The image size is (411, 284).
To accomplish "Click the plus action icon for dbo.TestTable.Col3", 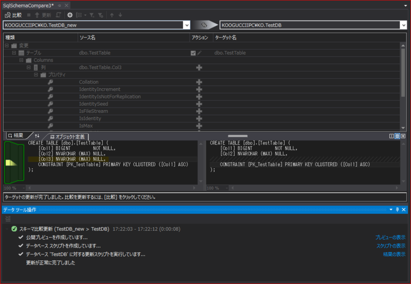I will coord(199,68).
